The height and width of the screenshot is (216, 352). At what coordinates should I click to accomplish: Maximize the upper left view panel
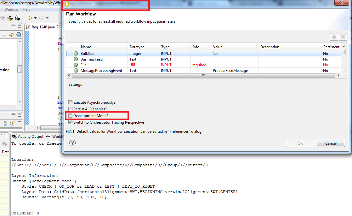tap(20, 26)
